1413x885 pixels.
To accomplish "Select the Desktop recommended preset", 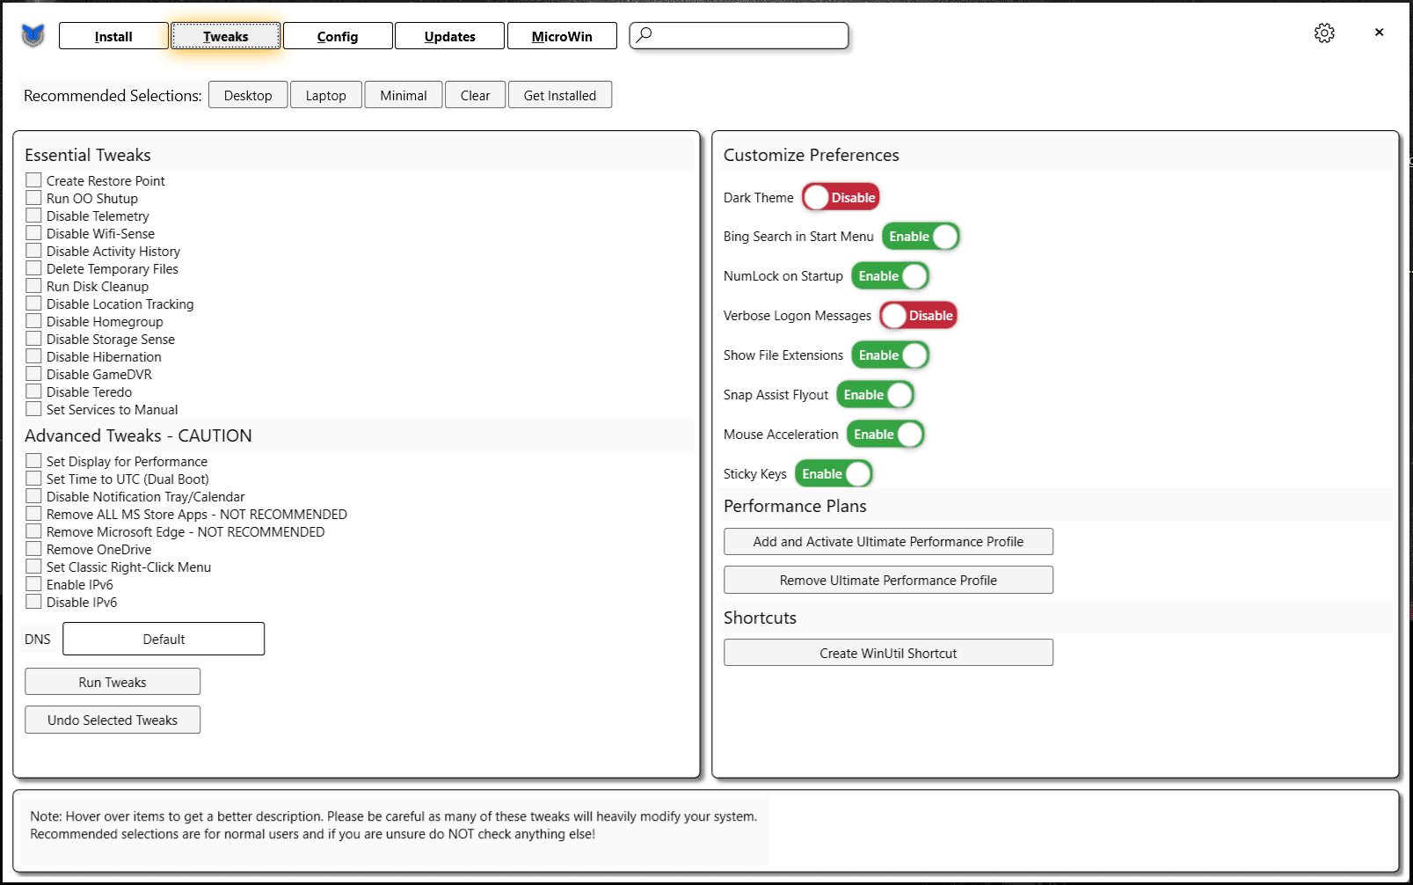I will point(248,95).
